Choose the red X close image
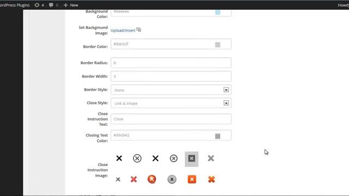Image resolution: width=349 pixels, height=196 pixels. 134,179
